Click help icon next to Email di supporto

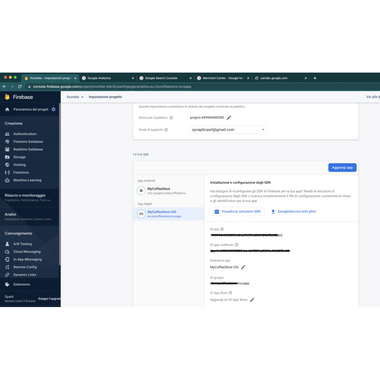tap(166, 130)
